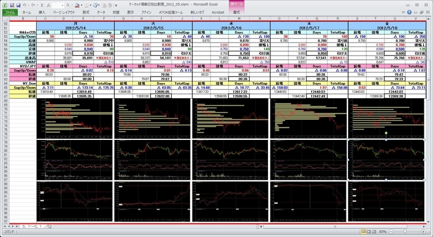This screenshot has width=433, height=237.
Task: Open the Redo history dropdown arrow
Action: tap(37, 5)
